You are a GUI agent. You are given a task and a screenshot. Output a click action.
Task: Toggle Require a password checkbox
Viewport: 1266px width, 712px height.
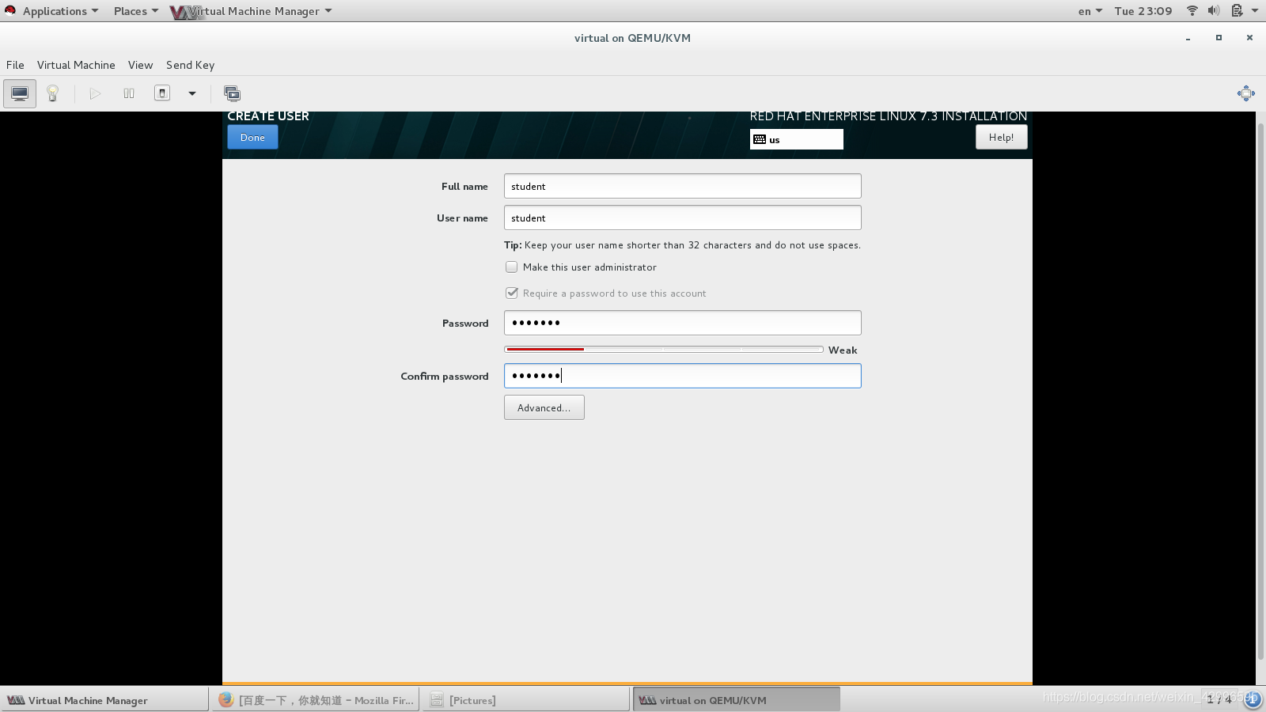(512, 294)
